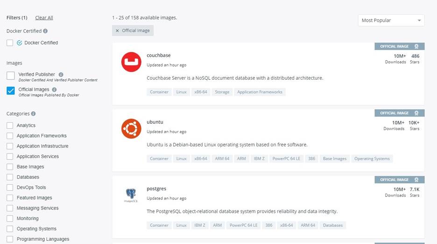
Task: Click ubuntu's IBM Z tag
Action: [x=259, y=159]
